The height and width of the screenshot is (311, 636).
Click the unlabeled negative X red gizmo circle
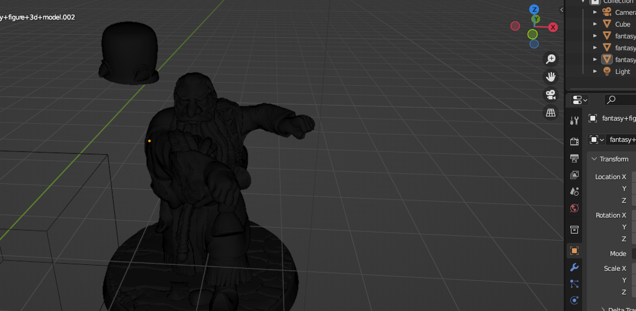515,26
